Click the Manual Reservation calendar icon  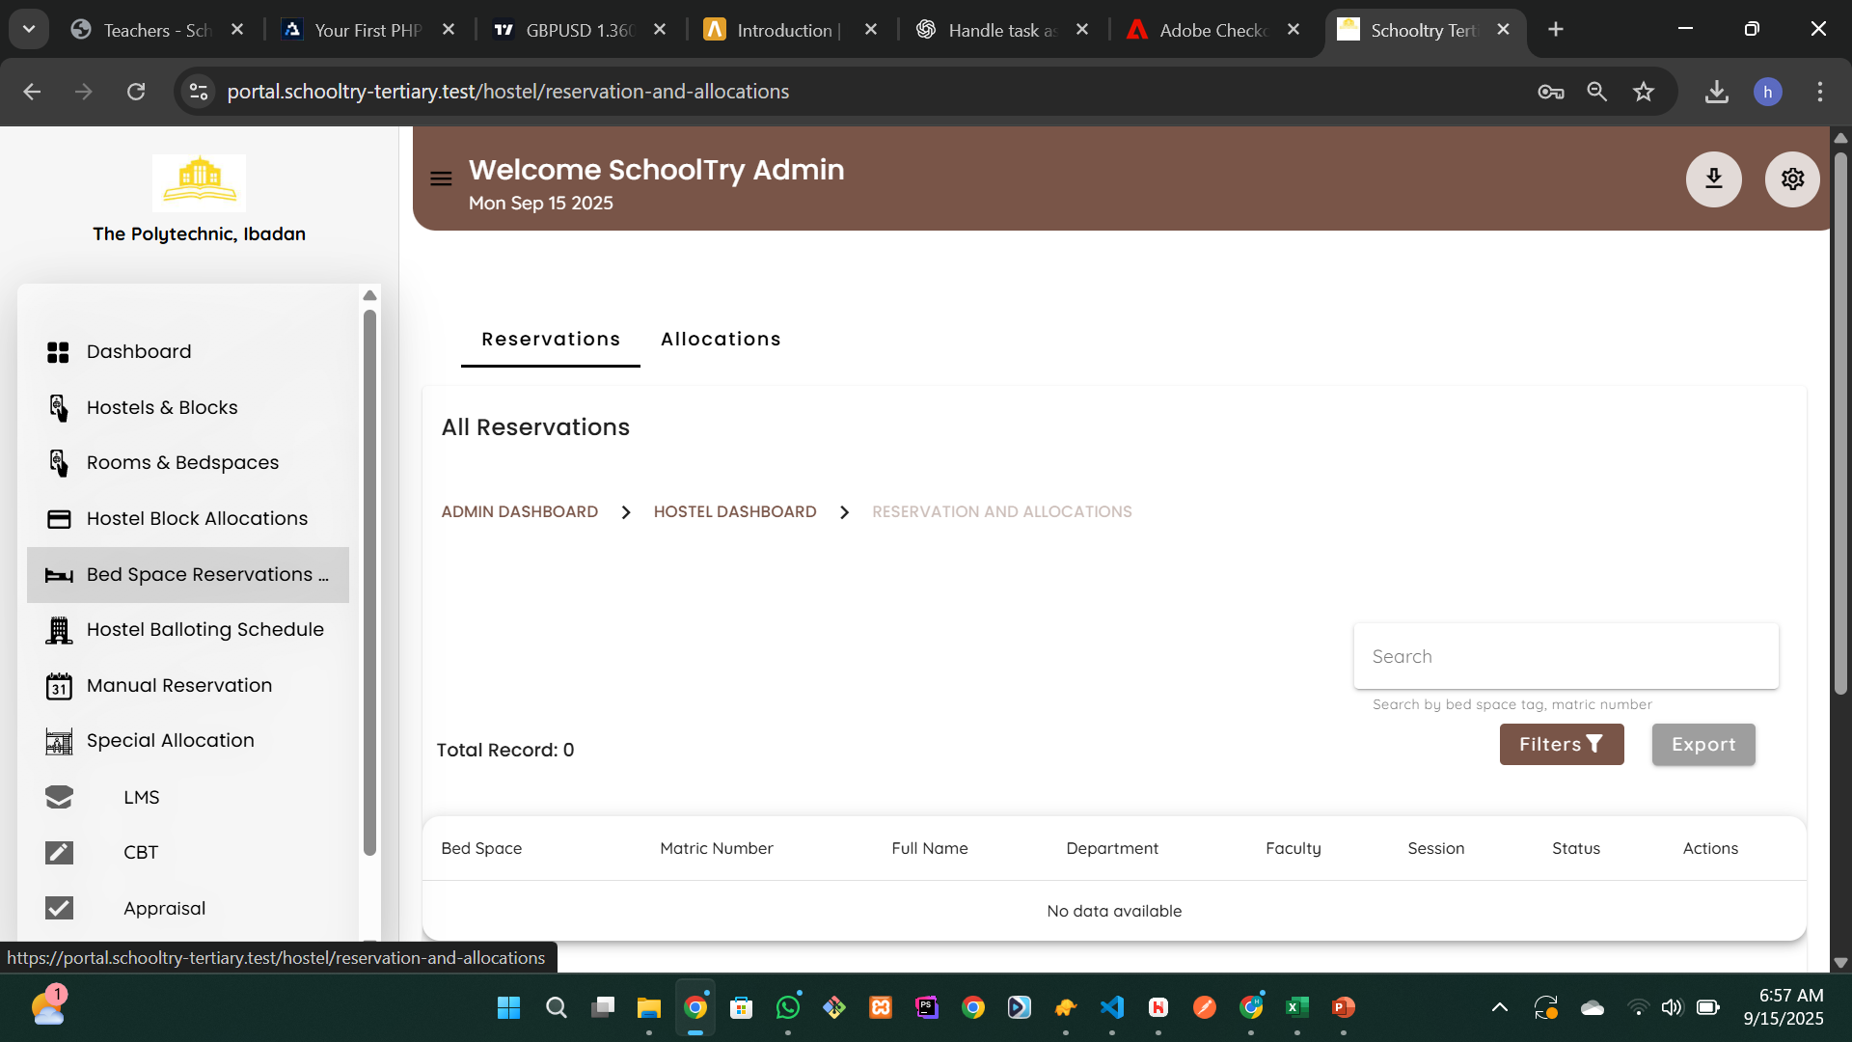[x=59, y=686]
